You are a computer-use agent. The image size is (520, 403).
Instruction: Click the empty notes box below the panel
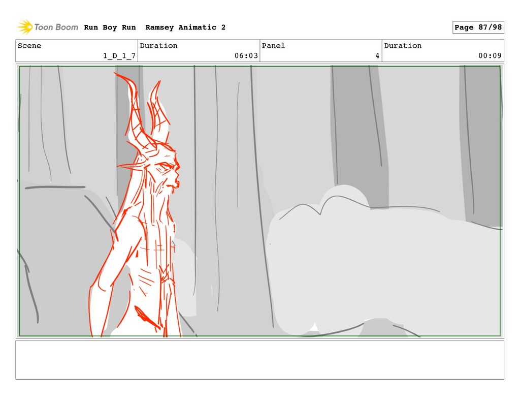click(x=259, y=360)
